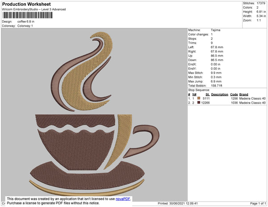Click the Stitches count 17379
Viewport: 268px width, 207px height.
[x=261, y=3]
